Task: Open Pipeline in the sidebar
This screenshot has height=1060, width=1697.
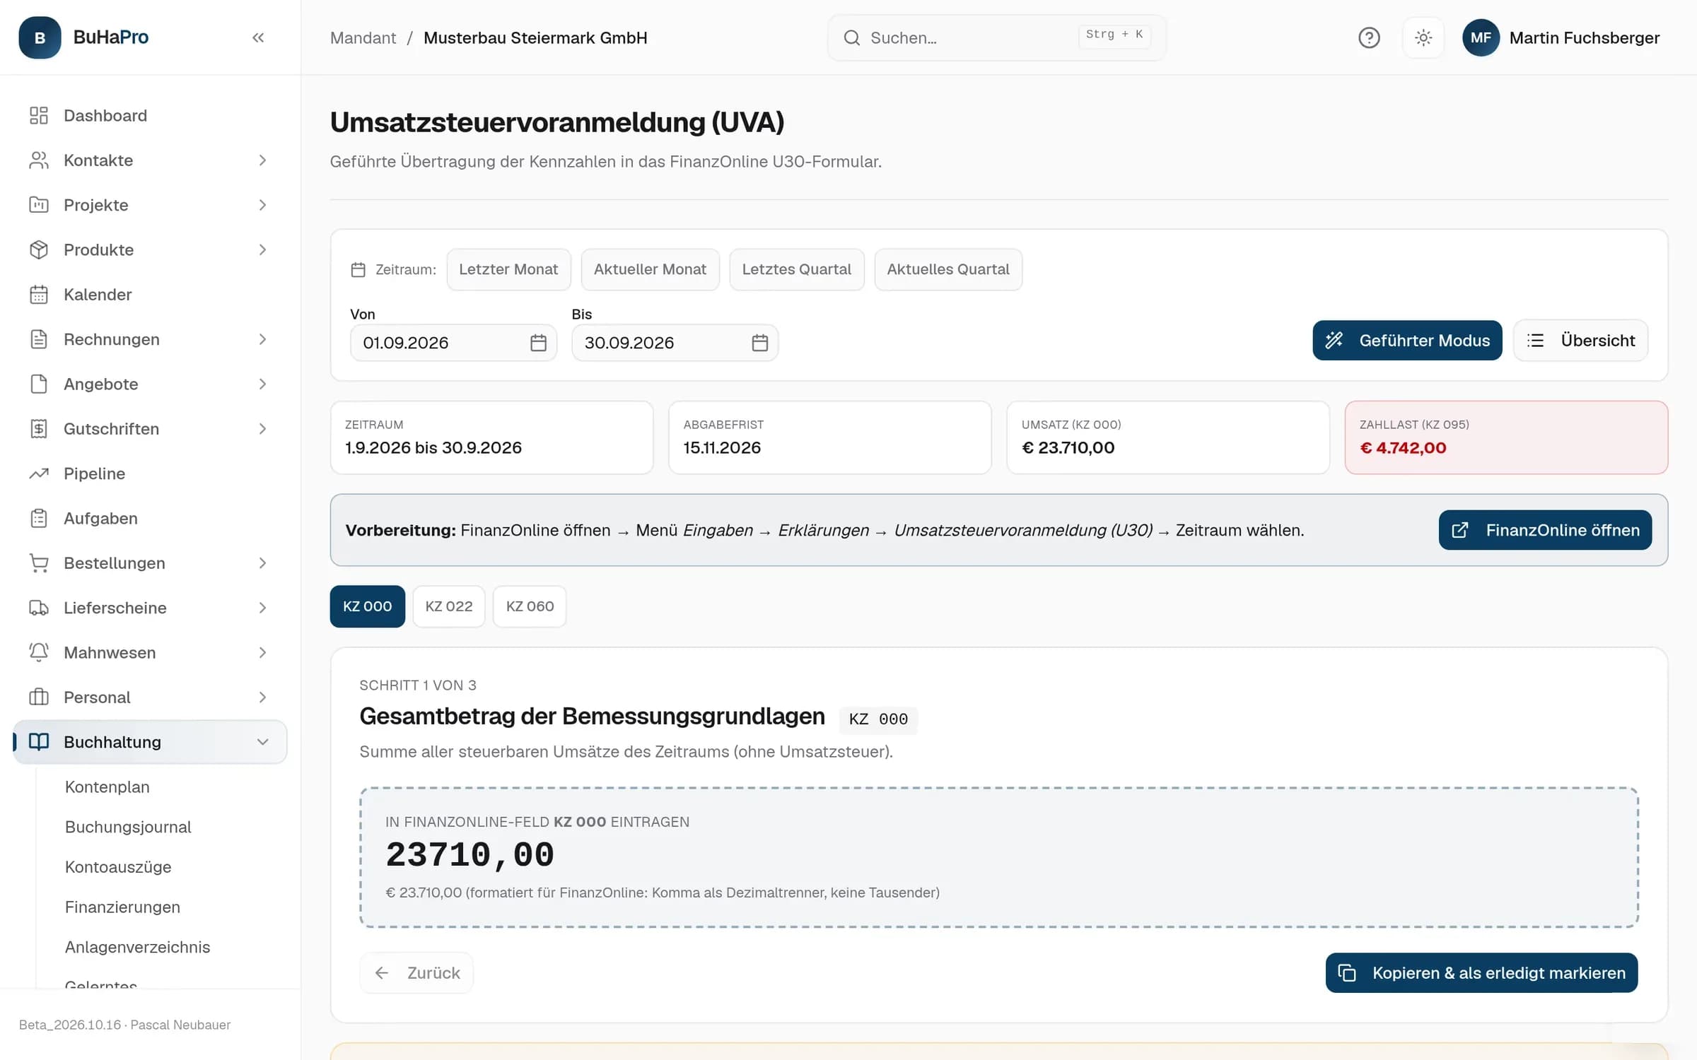Action: tap(150, 473)
